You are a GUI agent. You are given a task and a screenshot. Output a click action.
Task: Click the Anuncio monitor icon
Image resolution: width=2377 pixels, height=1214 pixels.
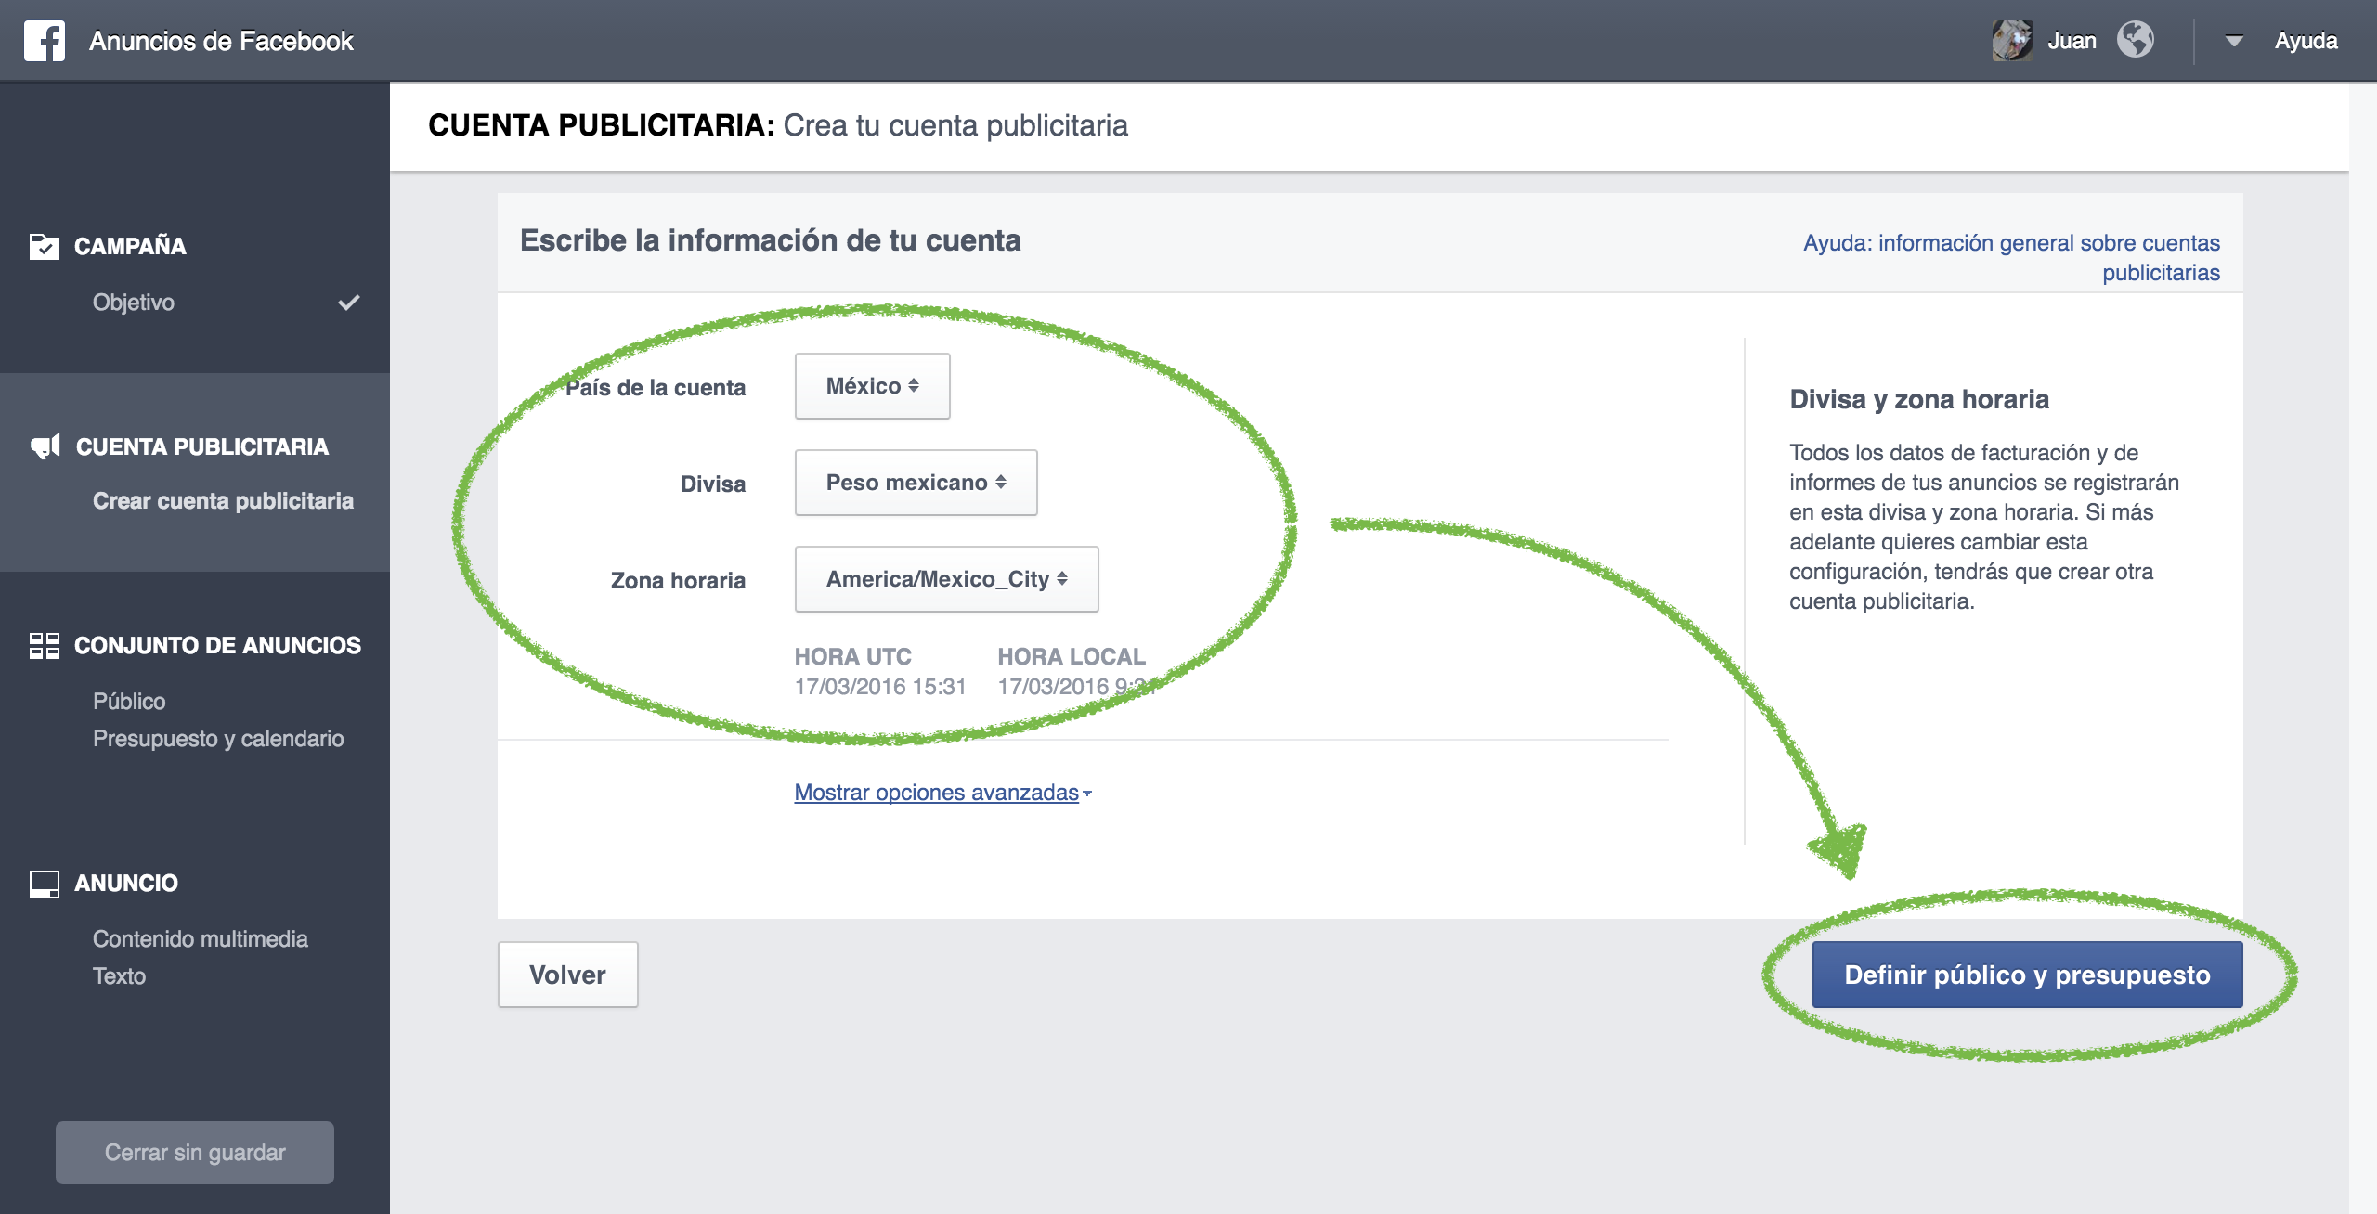pyautogui.click(x=45, y=884)
